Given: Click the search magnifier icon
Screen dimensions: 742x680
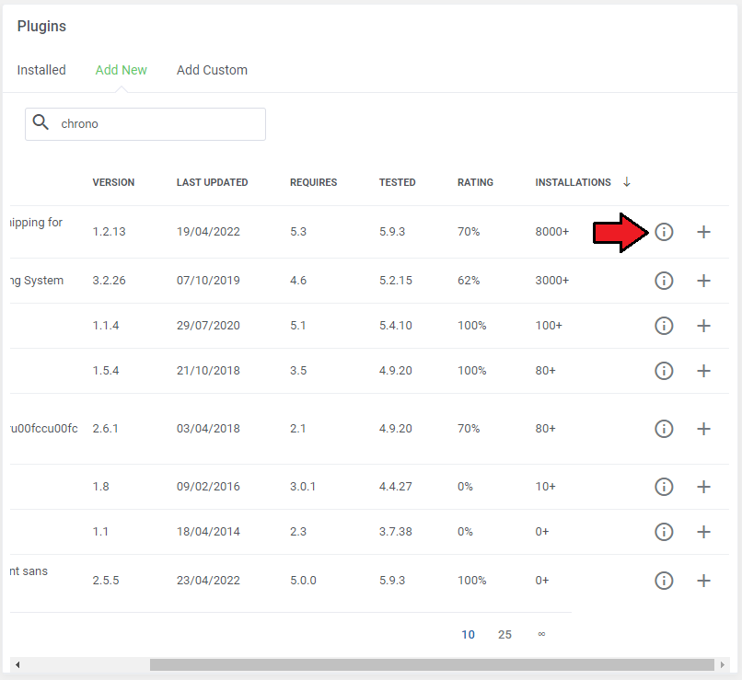Looking at the screenshot, I should click(41, 122).
